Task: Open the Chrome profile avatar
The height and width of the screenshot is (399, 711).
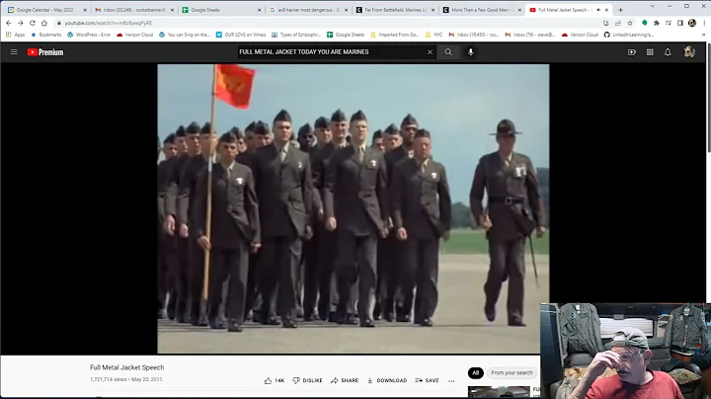Action: click(692, 23)
